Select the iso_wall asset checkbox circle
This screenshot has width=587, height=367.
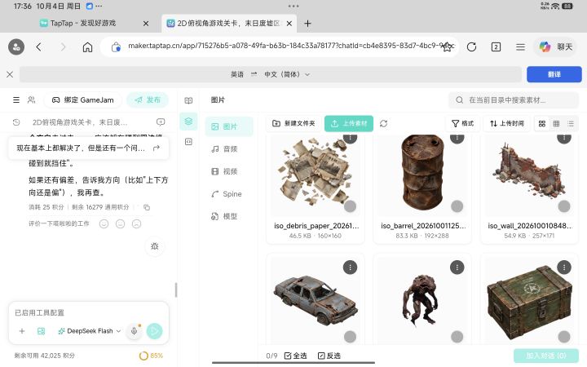(x=564, y=206)
